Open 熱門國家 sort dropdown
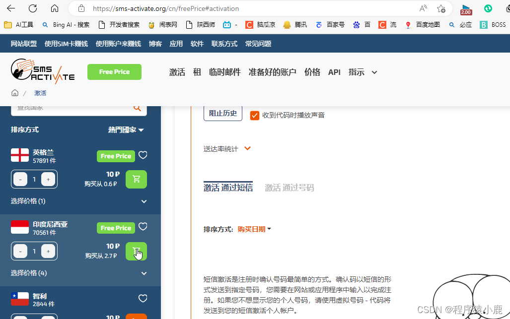Screen dimensions: 510x319 click(x=126, y=130)
